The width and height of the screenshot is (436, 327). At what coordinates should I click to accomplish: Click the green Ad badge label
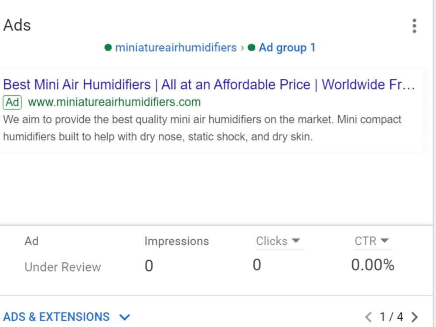[x=12, y=102]
